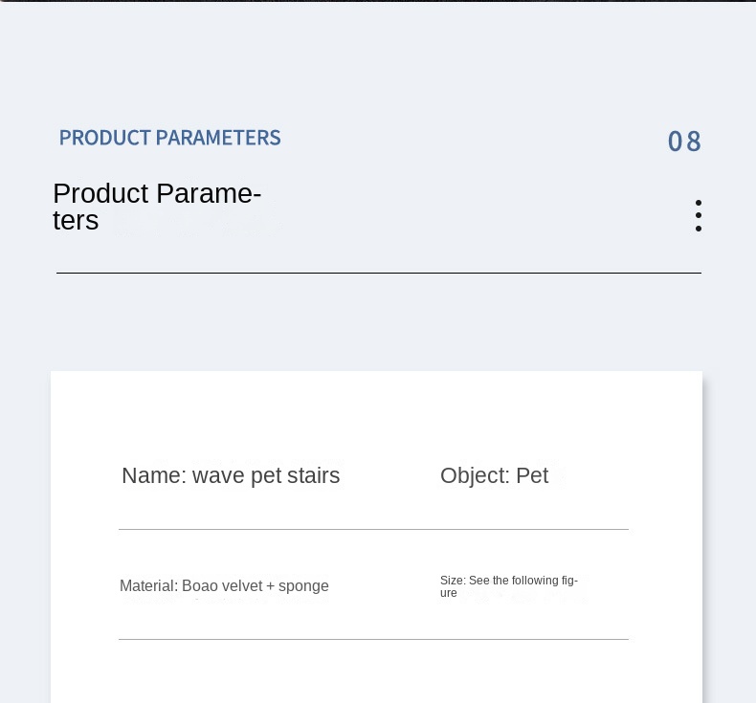This screenshot has width=756, height=703.
Task: Click the divider line below the Material row
Action: tap(373, 639)
